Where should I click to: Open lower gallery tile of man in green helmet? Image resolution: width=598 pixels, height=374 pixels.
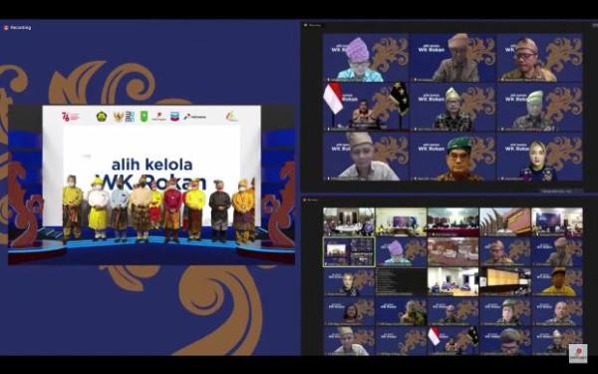tap(505, 311)
